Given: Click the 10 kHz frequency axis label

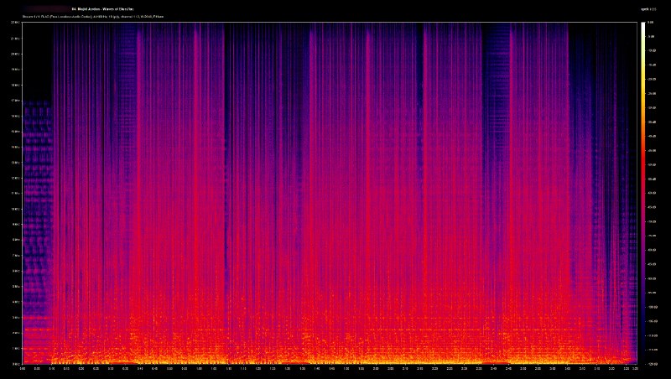Looking at the screenshot, I should 16,209.
